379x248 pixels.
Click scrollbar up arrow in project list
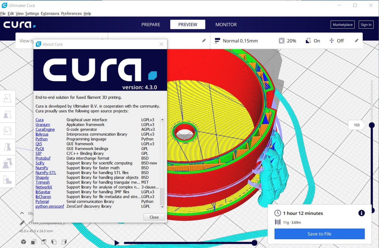click(162, 120)
